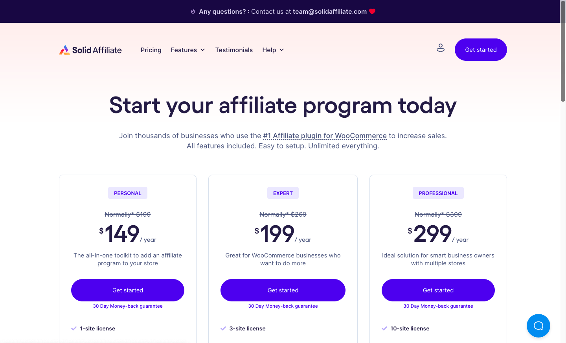
Task: Open the chat support bubble
Action: point(538,325)
